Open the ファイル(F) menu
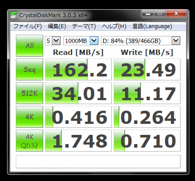 pos(28,26)
